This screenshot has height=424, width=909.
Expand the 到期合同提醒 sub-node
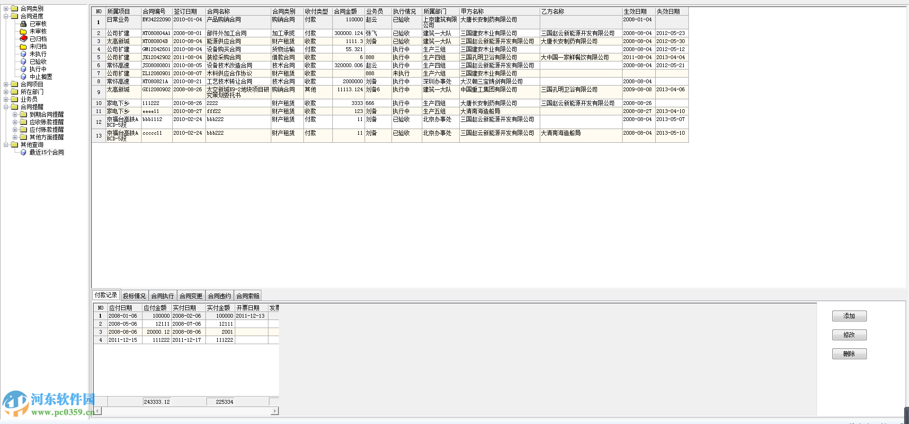(15, 114)
